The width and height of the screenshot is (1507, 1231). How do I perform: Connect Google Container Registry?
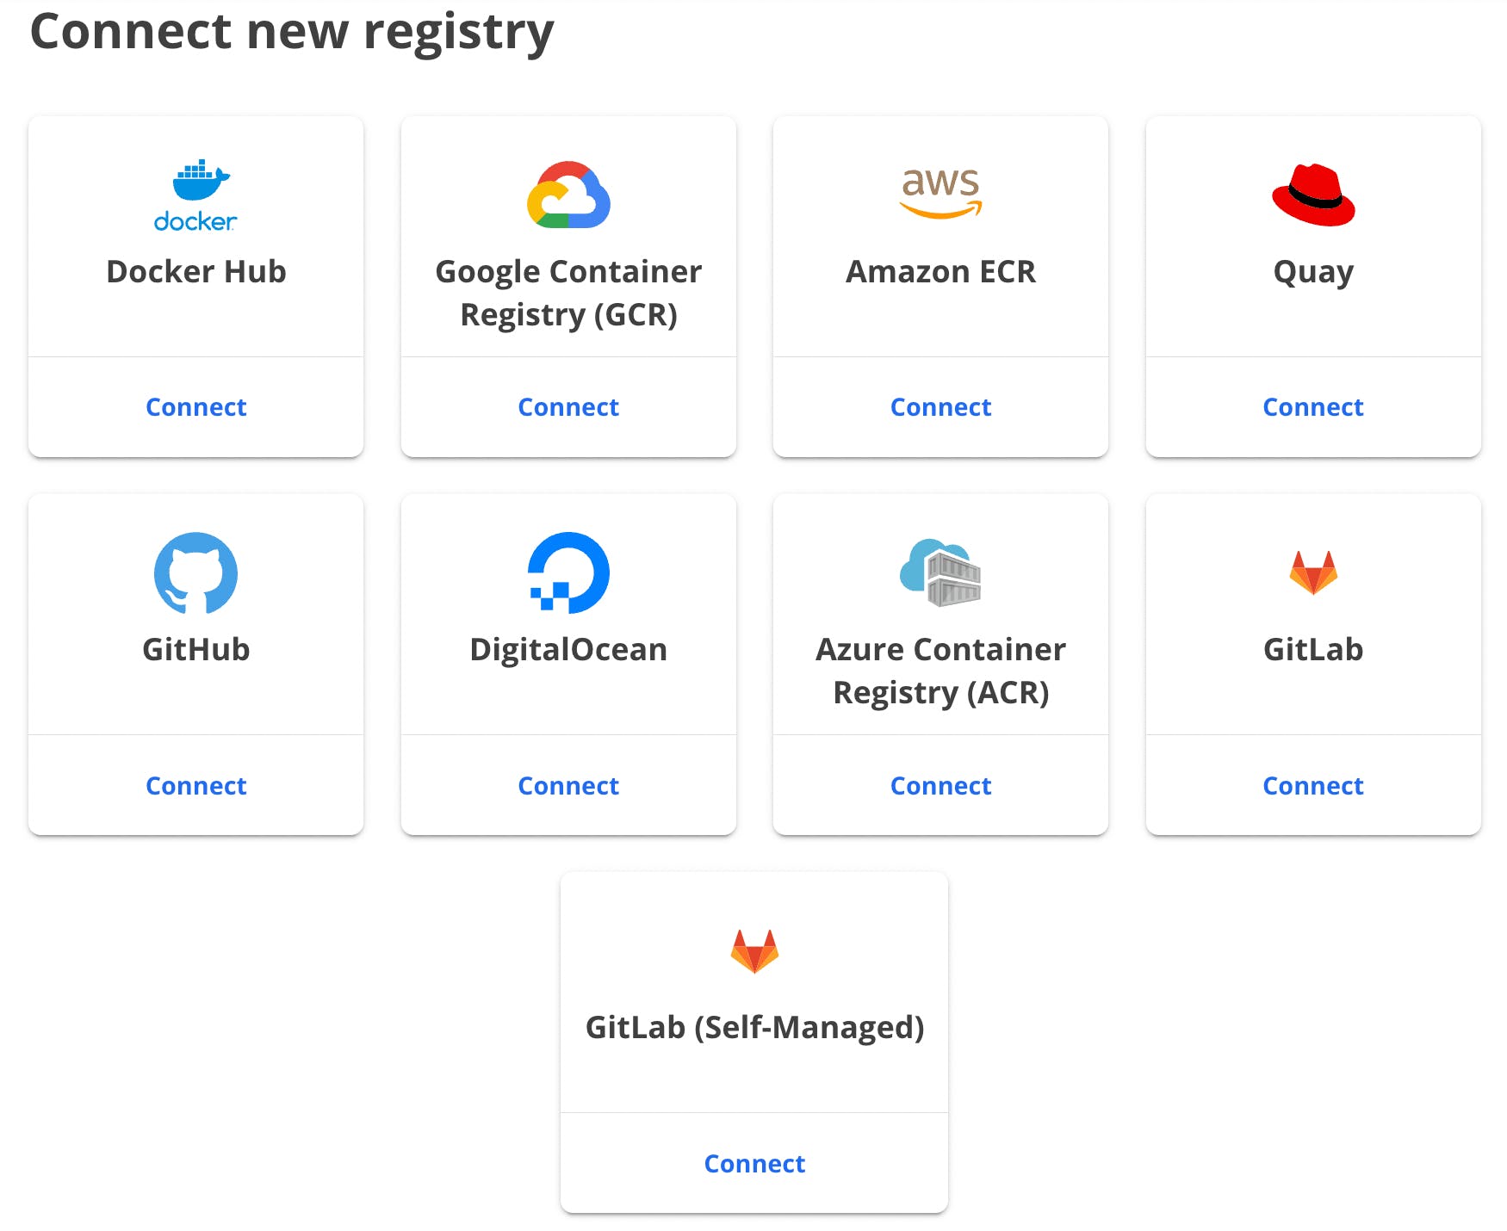pos(568,407)
